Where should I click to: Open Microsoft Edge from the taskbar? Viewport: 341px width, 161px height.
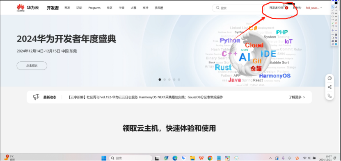click(175, 158)
